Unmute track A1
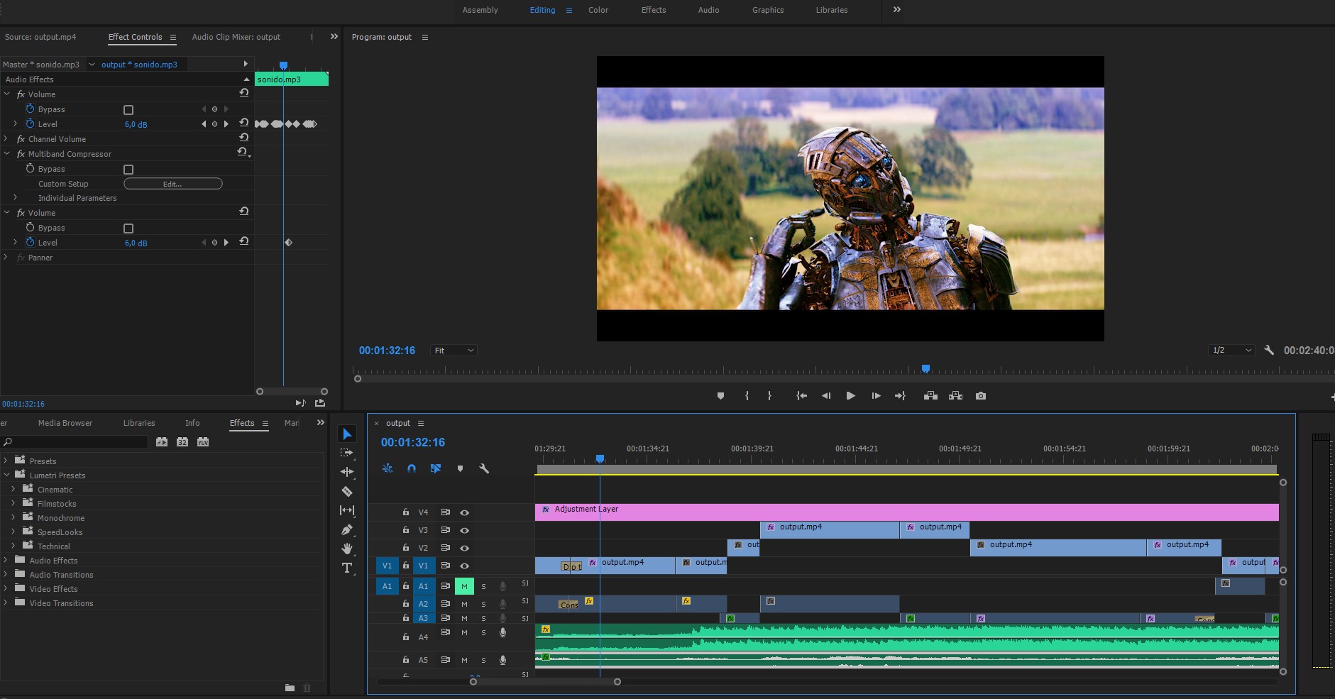 (x=464, y=586)
